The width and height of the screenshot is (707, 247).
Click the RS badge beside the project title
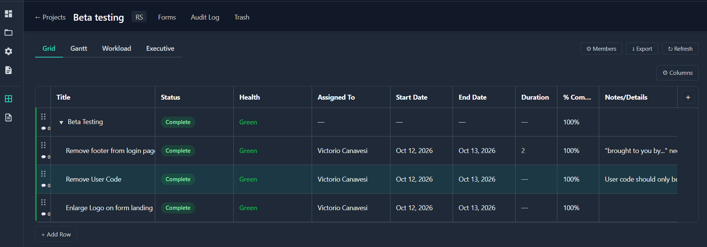[139, 17]
